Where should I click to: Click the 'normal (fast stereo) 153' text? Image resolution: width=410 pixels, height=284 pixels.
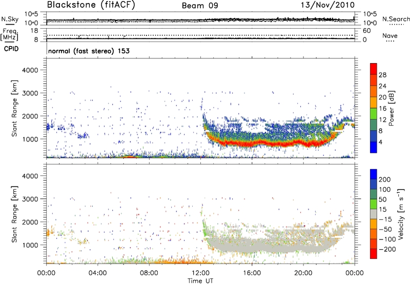pyautogui.click(x=89, y=51)
